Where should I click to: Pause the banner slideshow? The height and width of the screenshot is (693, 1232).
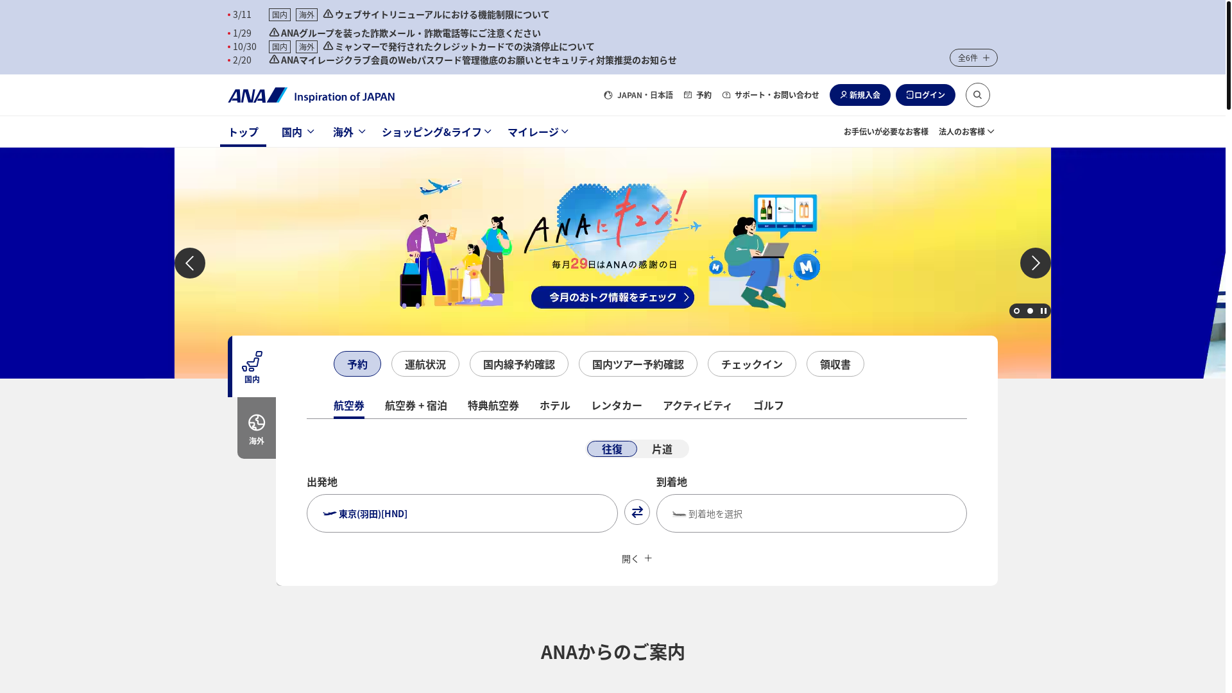point(1043,311)
